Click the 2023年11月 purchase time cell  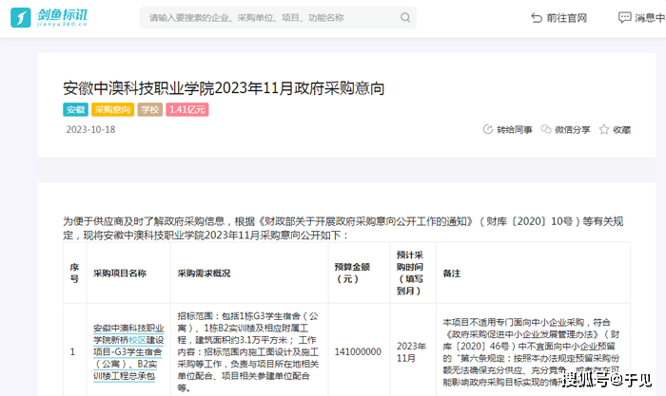(x=411, y=352)
